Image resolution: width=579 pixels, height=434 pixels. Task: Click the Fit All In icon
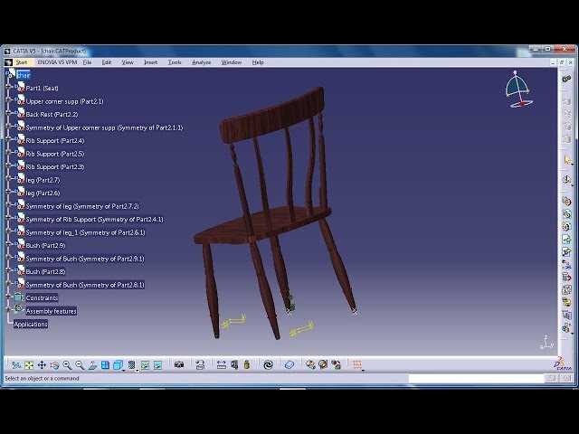[x=29, y=365]
